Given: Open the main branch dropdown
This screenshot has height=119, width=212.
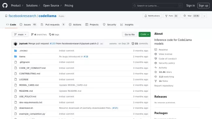Looking at the screenshot, I should click(20, 34).
